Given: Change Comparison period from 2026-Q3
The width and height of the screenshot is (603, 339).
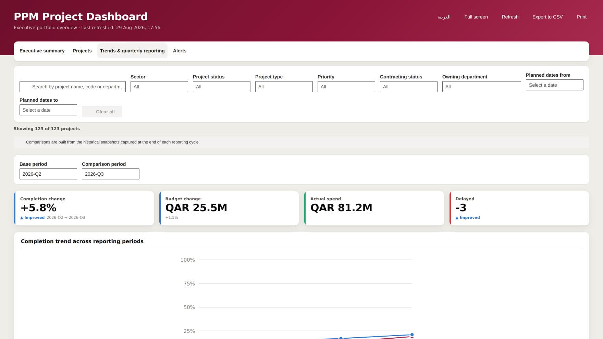Looking at the screenshot, I should click(111, 174).
